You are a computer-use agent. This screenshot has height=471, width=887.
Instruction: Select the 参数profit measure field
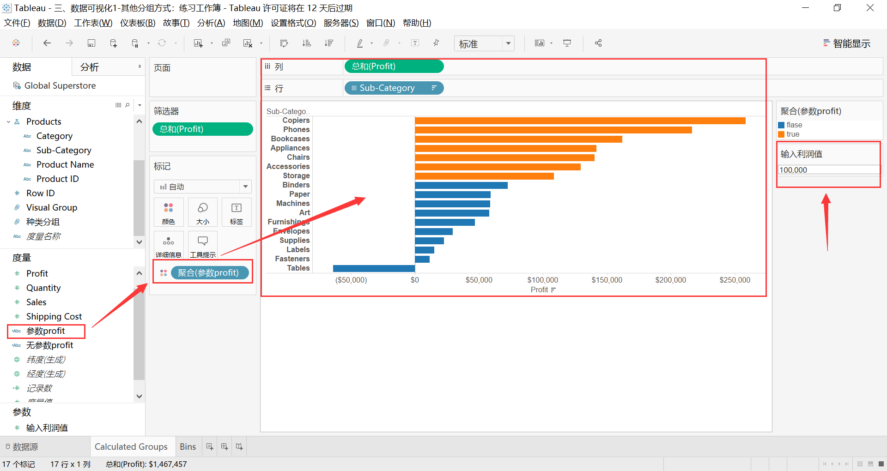(46, 331)
